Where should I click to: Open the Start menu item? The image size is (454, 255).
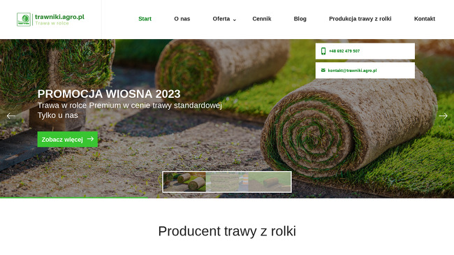click(145, 19)
